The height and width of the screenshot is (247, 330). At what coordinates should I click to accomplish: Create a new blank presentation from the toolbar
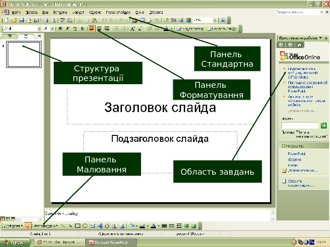[6, 20]
